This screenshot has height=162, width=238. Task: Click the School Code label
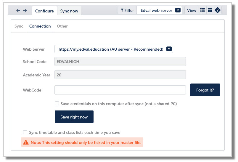[35, 62]
